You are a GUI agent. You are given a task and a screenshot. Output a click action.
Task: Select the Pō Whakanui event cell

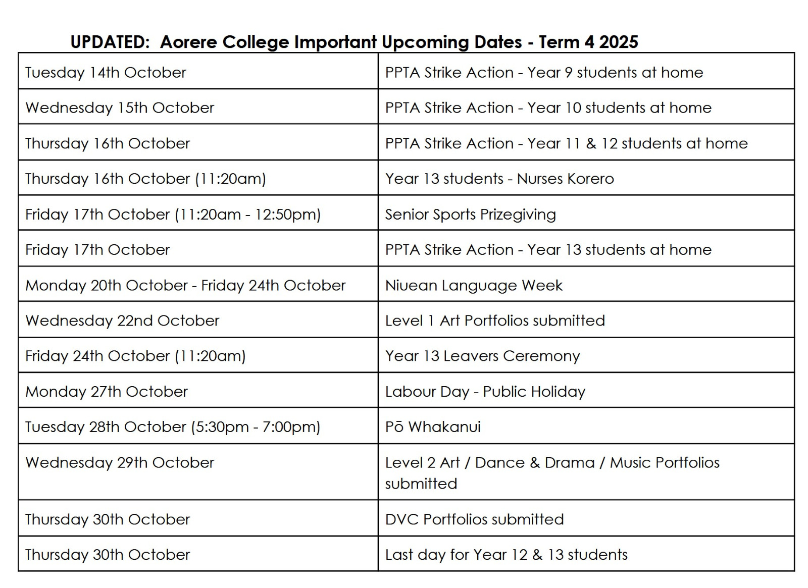(433, 427)
